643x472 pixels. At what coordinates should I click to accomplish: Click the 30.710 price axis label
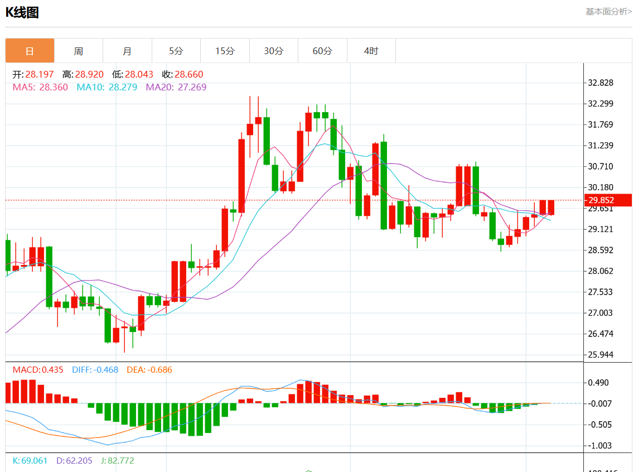coord(601,166)
